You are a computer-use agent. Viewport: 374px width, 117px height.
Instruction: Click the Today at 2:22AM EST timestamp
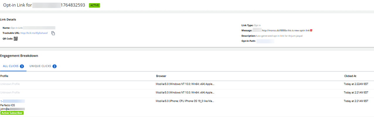pos(356,84)
